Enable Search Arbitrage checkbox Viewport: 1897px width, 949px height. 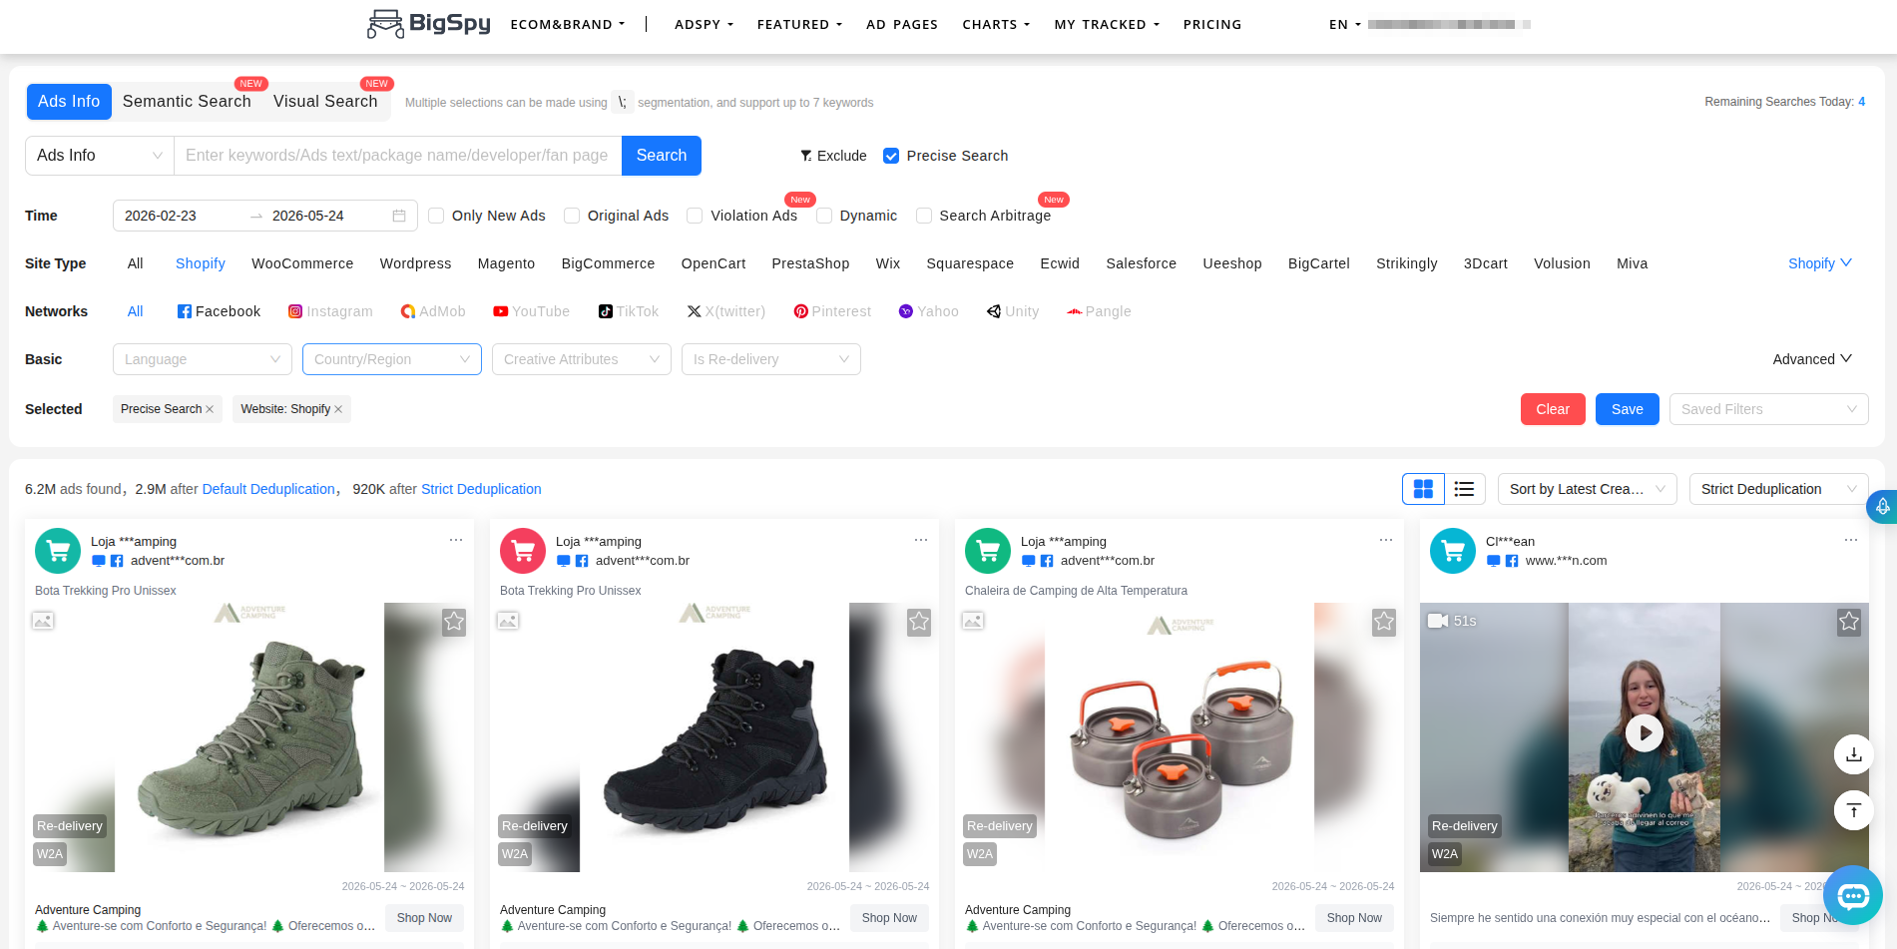[x=924, y=216]
